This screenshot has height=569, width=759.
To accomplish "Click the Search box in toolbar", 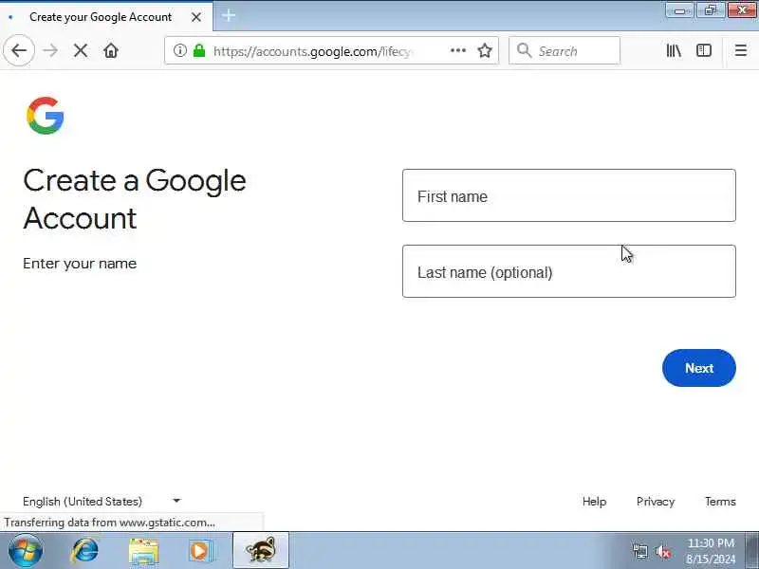I will point(565,50).
